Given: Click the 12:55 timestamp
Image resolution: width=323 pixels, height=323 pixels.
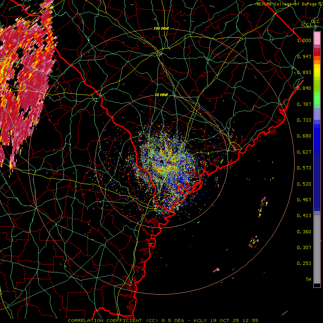Looking at the screenshot, I should pyautogui.click(x=251, y=320).
